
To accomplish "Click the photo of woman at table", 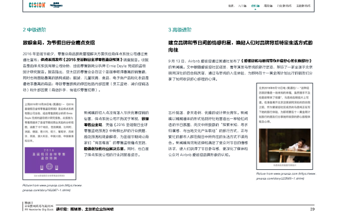I will pyautogui.click(x=284, y=146).
